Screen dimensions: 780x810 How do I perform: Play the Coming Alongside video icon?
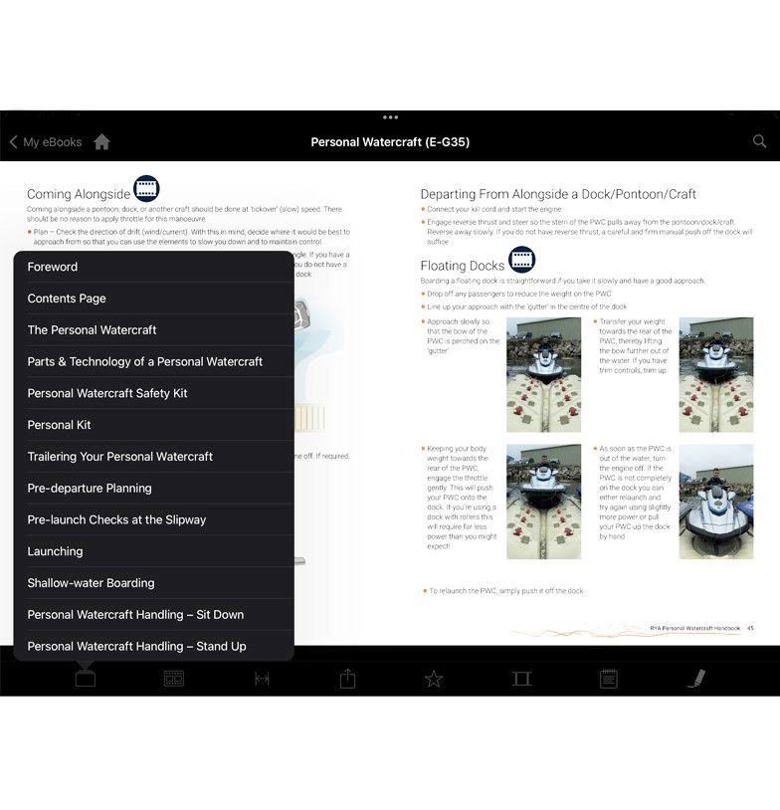click(146, 189)
